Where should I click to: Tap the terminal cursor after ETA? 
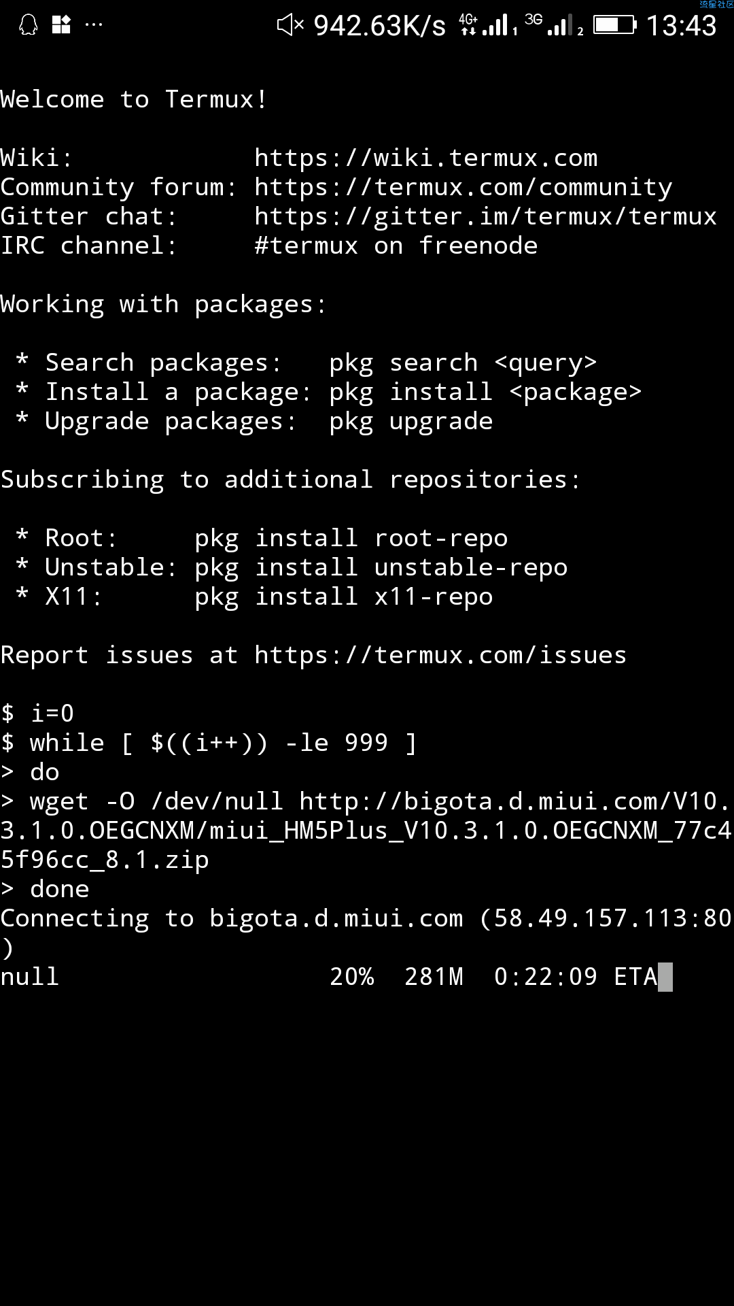665,977
